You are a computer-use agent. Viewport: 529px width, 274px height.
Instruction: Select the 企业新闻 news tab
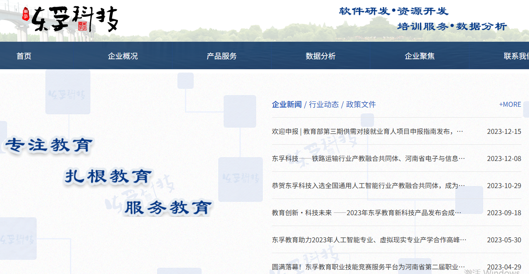pyautogui.click(x=286, y=104)
